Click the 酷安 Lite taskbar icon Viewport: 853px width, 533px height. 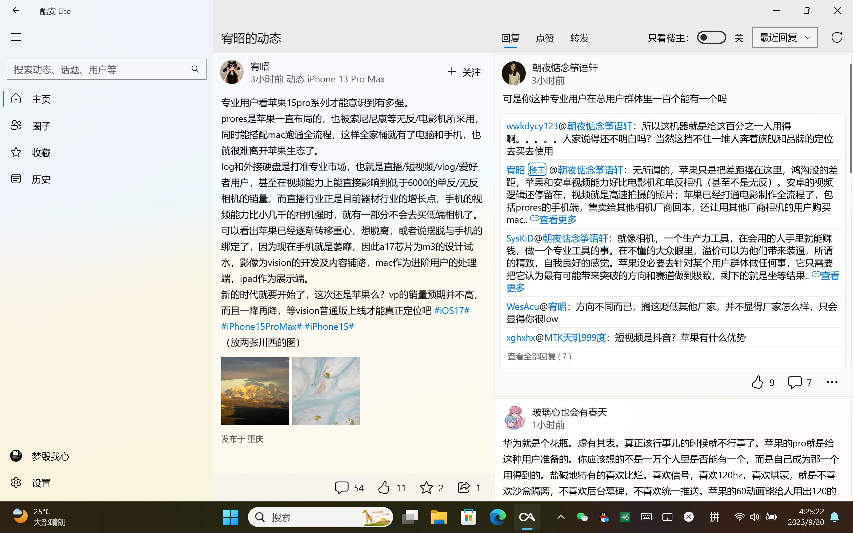527,517
